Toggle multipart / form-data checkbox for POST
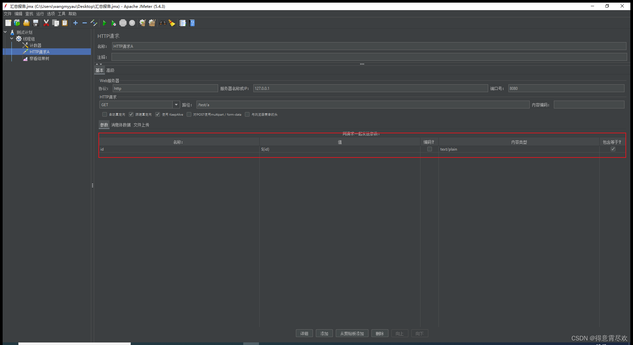 [x=189, y=114]
